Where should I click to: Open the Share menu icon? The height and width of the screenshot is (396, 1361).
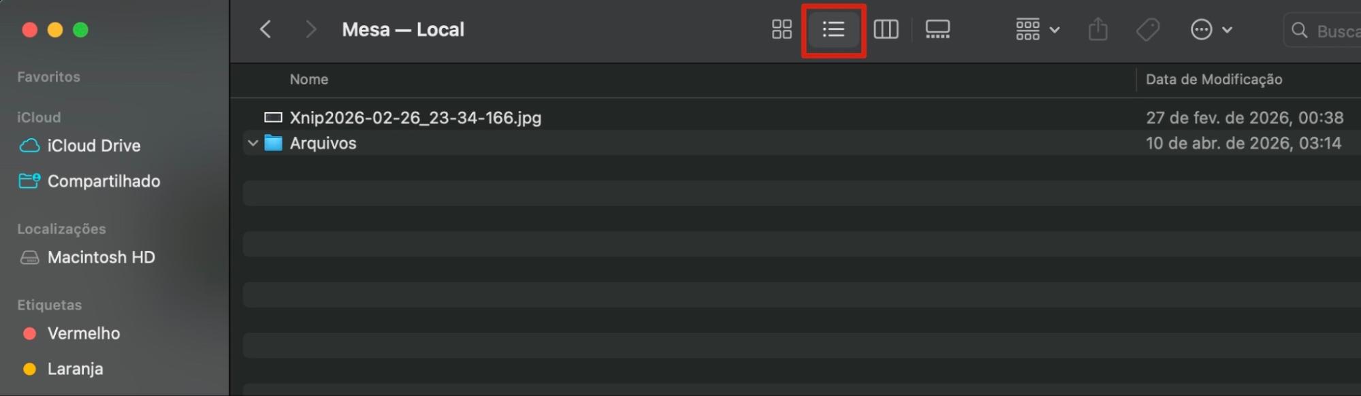1098,29
